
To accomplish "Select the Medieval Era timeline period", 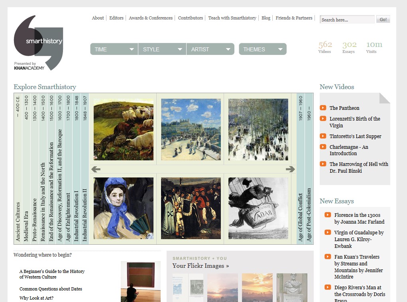I will [x=26, y=168].
